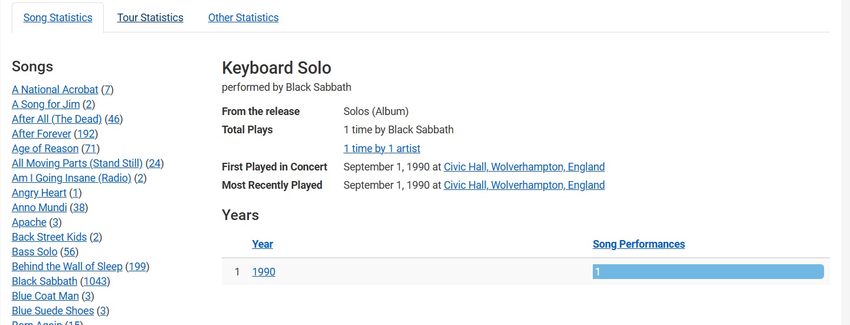Open the A National Acrobat song link
The height and width of the screenshot is (325, 850).
pos(55,90)
